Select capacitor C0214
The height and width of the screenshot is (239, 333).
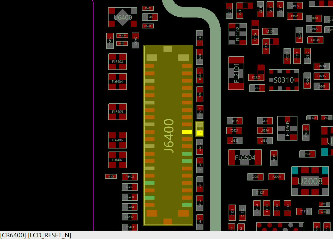tap(322, 66)
